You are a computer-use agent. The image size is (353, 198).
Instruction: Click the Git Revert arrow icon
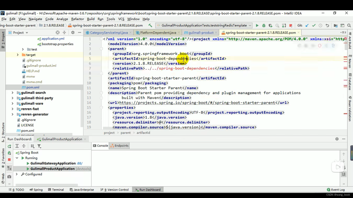pyautogui.click(x=327, y=26)
